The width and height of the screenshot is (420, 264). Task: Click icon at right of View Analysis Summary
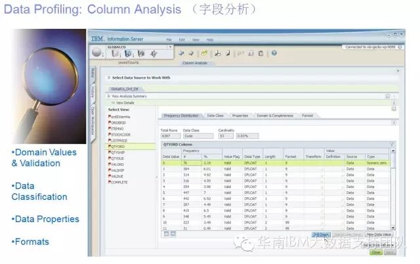[x=388, y=96]
